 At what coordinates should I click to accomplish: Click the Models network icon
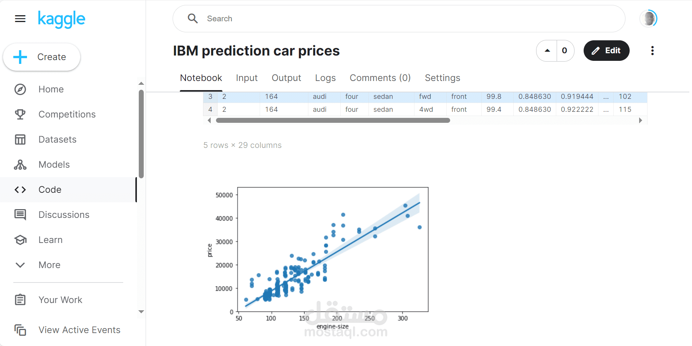pyautogui.click(x=20, y=164)
